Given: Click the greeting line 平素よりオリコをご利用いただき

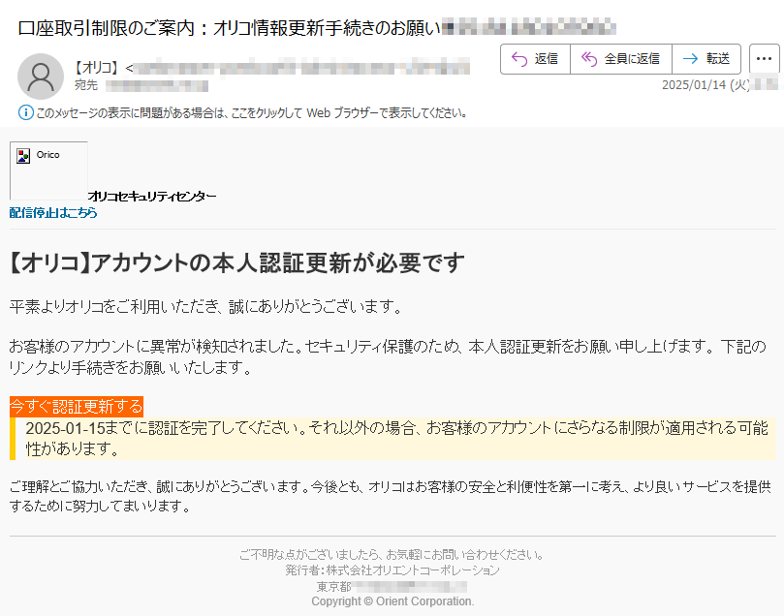Looking at the screenshot, I should [206, 306].
